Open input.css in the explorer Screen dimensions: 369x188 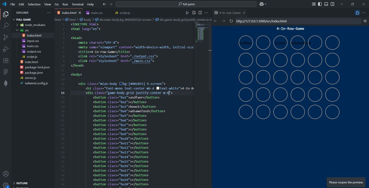click(33, 41)
